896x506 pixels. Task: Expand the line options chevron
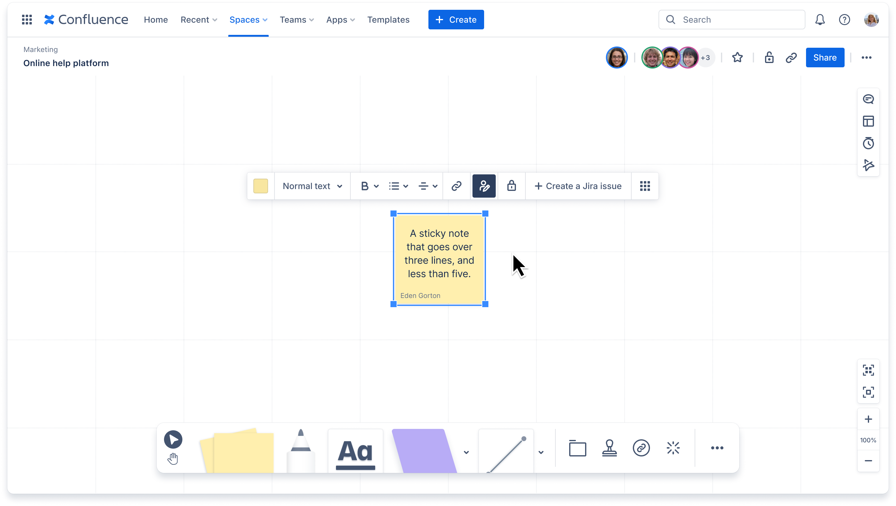[x=541, y=452]
